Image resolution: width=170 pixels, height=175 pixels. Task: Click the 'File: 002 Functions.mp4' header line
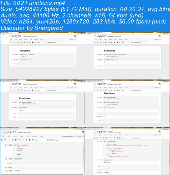click(x=33, y=3)
